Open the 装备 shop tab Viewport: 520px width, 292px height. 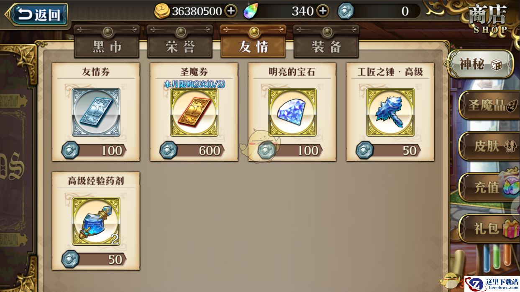click(326, 46)
